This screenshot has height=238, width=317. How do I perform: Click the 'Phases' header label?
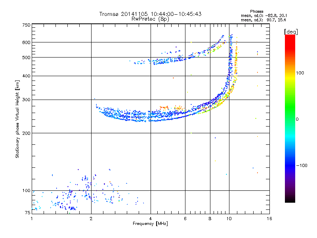point(256,12)
